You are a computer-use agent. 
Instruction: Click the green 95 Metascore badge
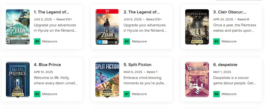pyautogui.click(x=37, y=41)
